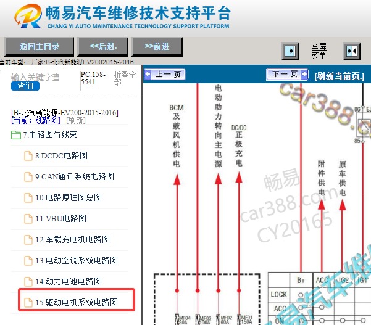Click the keyword search input field
Image resolution: width=371 pixels, height=325 pixels.
(35, 77)
